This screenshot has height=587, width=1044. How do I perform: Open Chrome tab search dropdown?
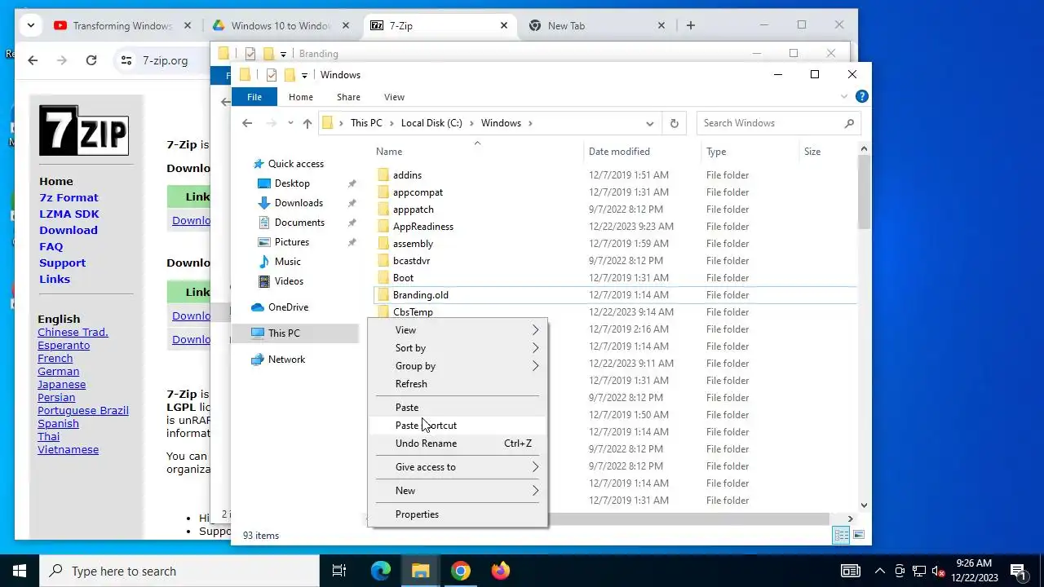pyautogui.click(x=31, y=25)
